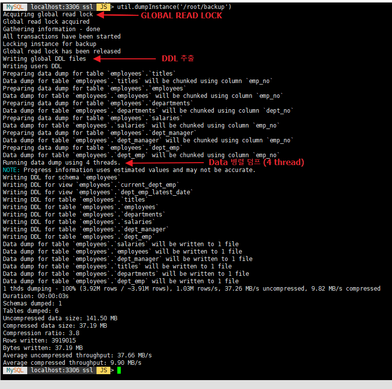The height and width of the screenshot is (389, 392).
Task: Click 'Uncompressed data size: 141.50 MB'
Action: tap(60, 318)
